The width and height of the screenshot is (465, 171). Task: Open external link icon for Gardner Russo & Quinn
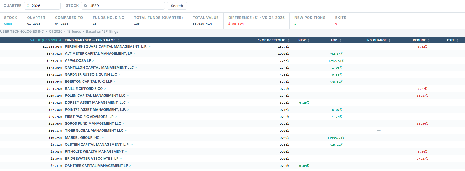(119, 75)
